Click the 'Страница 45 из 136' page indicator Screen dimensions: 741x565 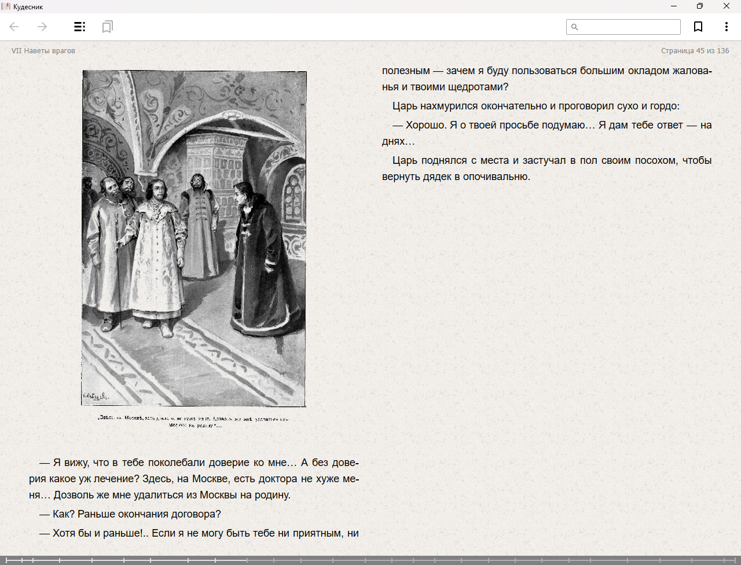pyautogui.click(x=695, y=51)
